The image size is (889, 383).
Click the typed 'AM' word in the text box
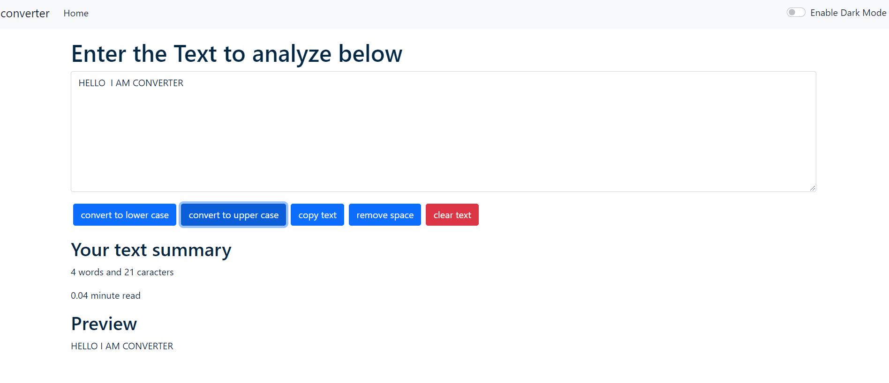[x=123, y=83]
